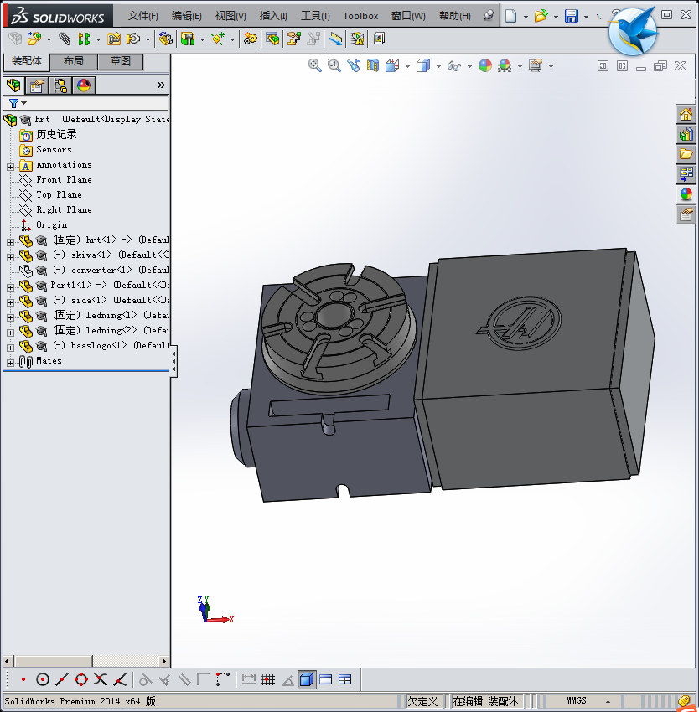Open the FeatureManager design tree tab
Viewport: 699px width, 712px height.
pos(13,85)
